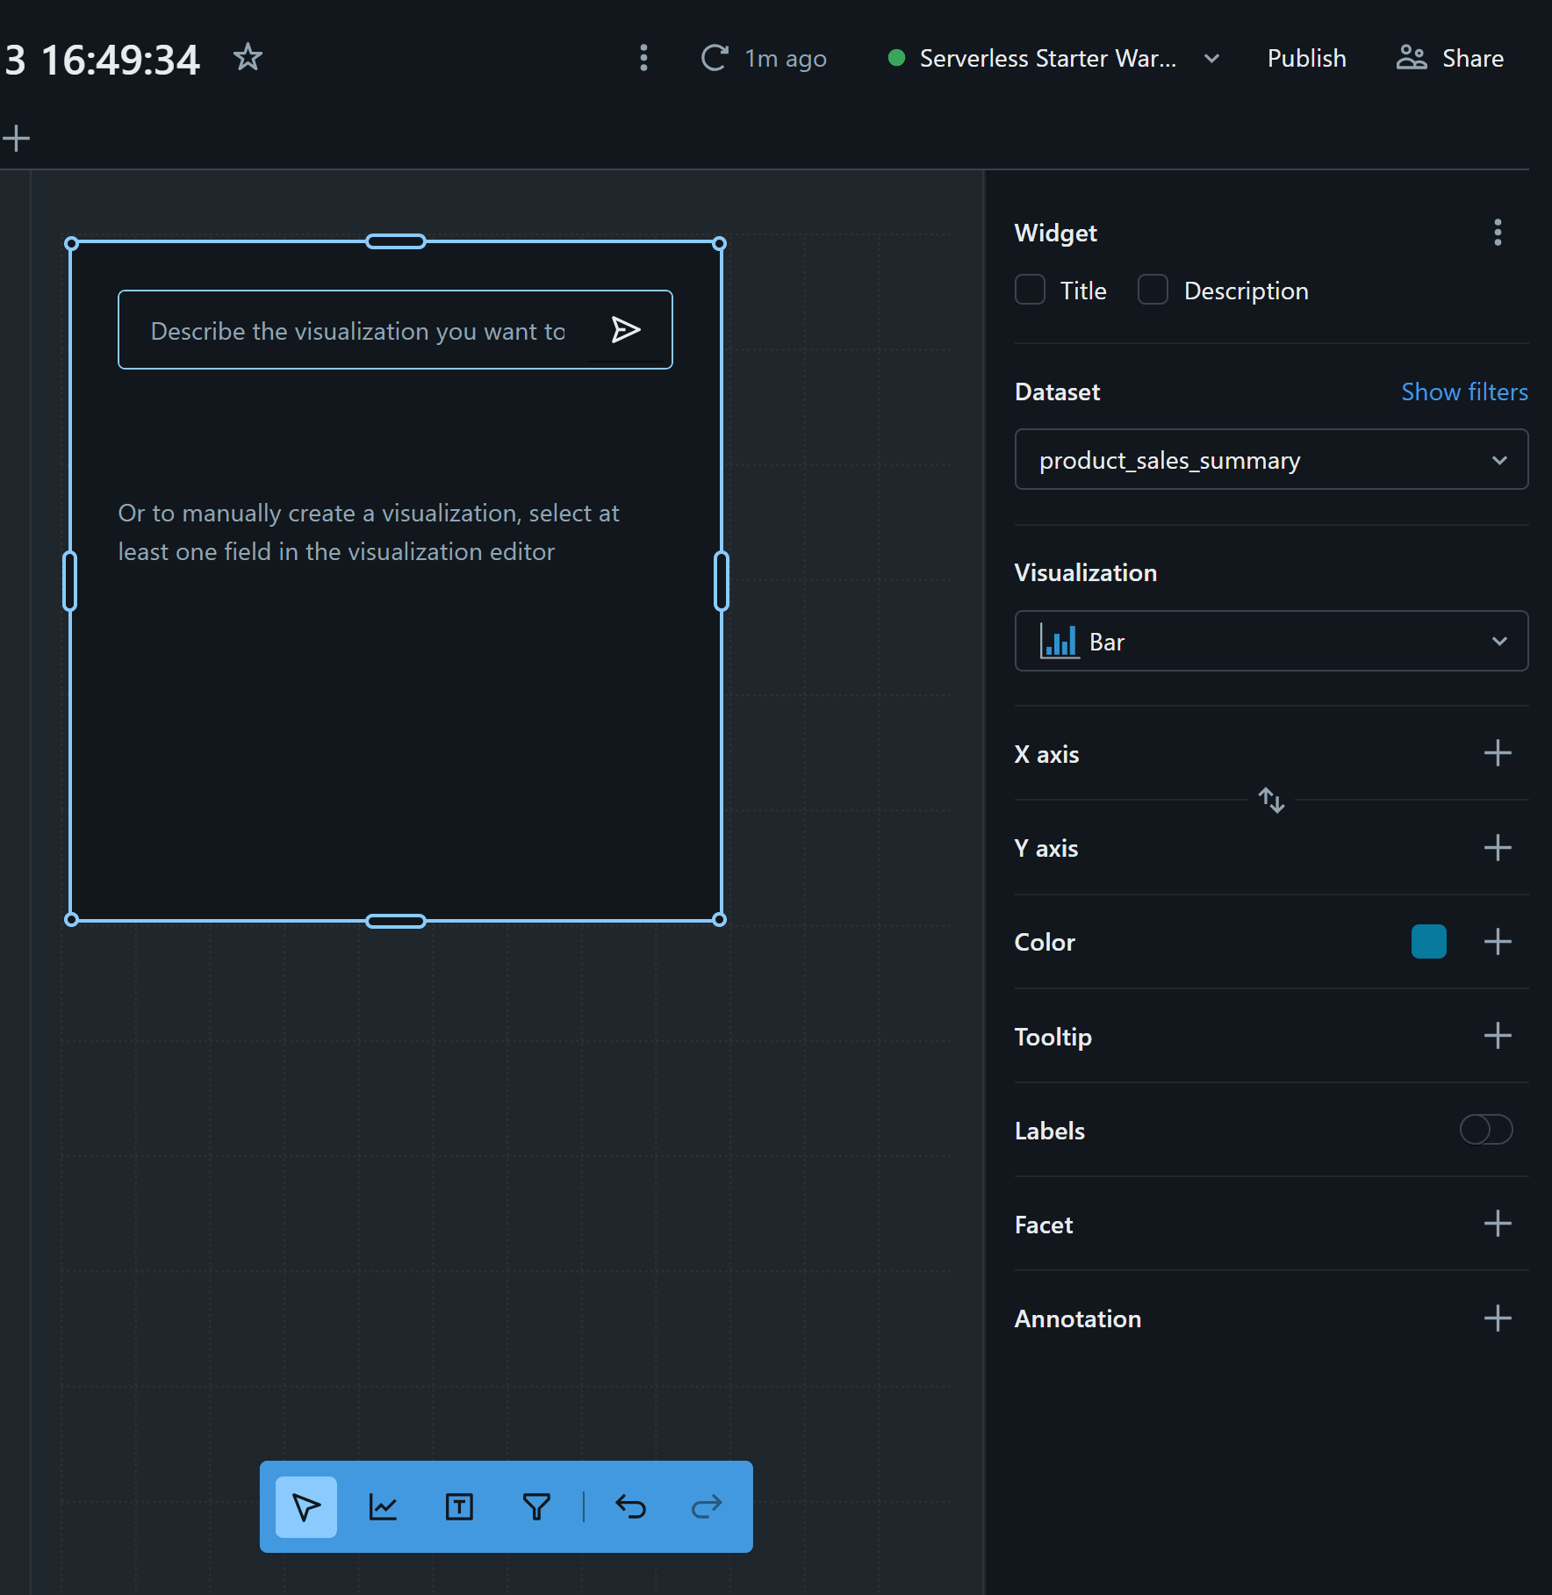Refresh the dashboard data
Screen dimensions: 1552x1595
click(715, 58)
